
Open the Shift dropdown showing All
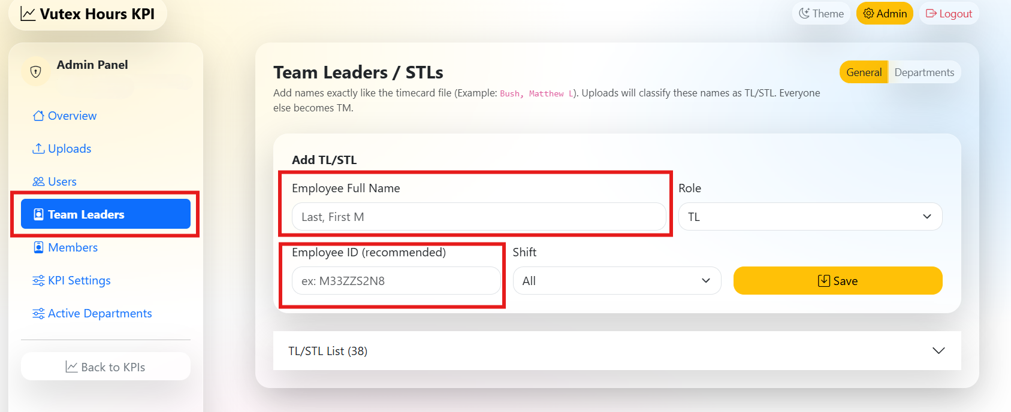pos(616,281)
